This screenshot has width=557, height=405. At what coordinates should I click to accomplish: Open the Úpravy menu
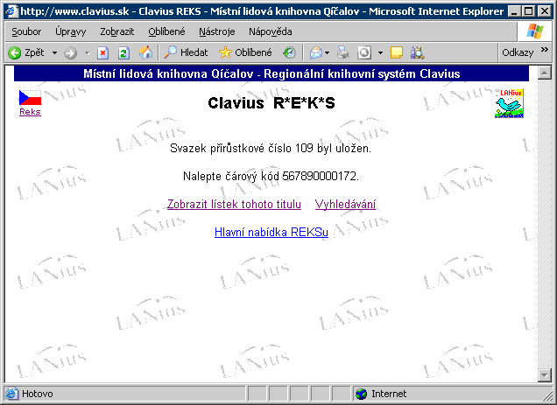pyautogui.click(x=70, y=32)
